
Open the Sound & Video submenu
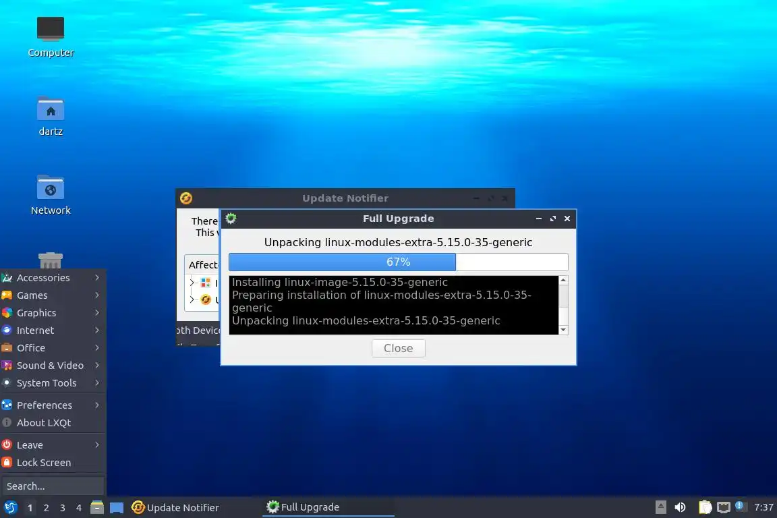pyautogui.click(x=53, y=366)
